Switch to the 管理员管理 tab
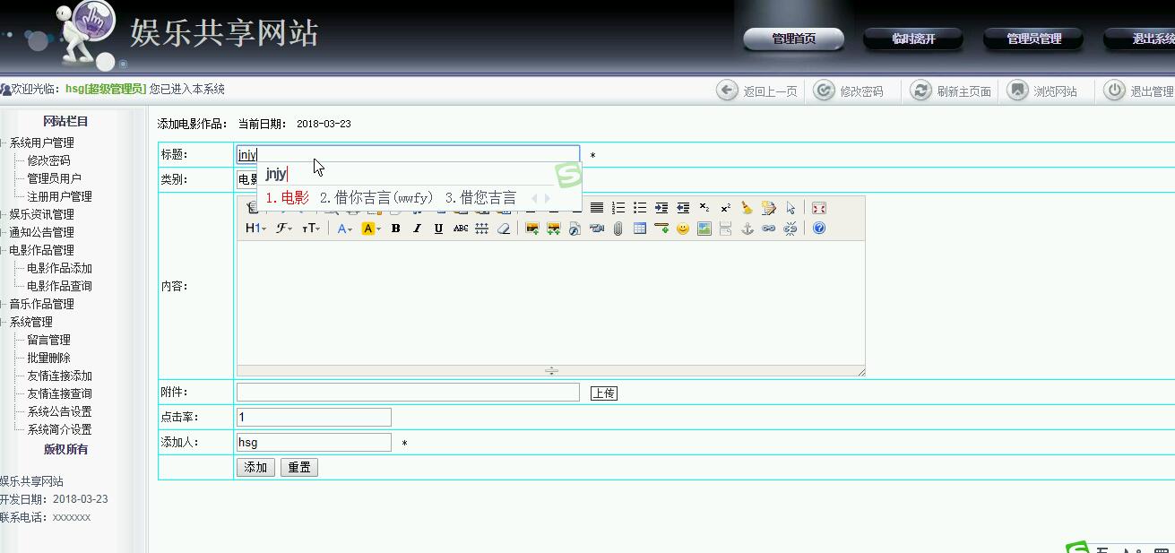 (x=1033, y=39)
